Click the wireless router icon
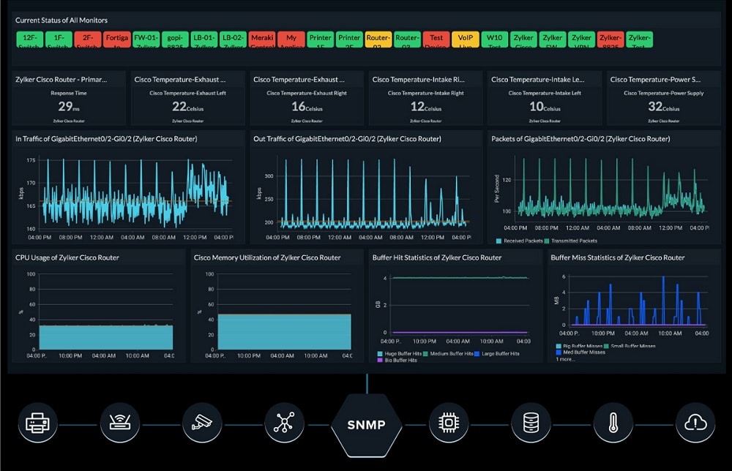The image size is (732, 471). (120, 423)
